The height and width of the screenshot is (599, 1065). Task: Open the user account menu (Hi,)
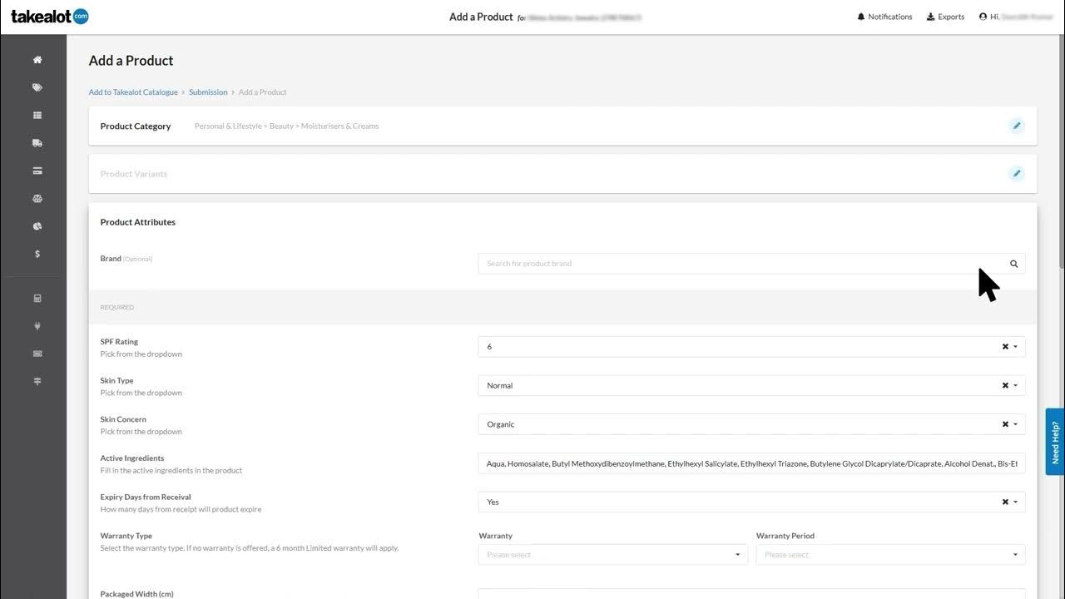pyautogui.click(x=1016, y=17)
